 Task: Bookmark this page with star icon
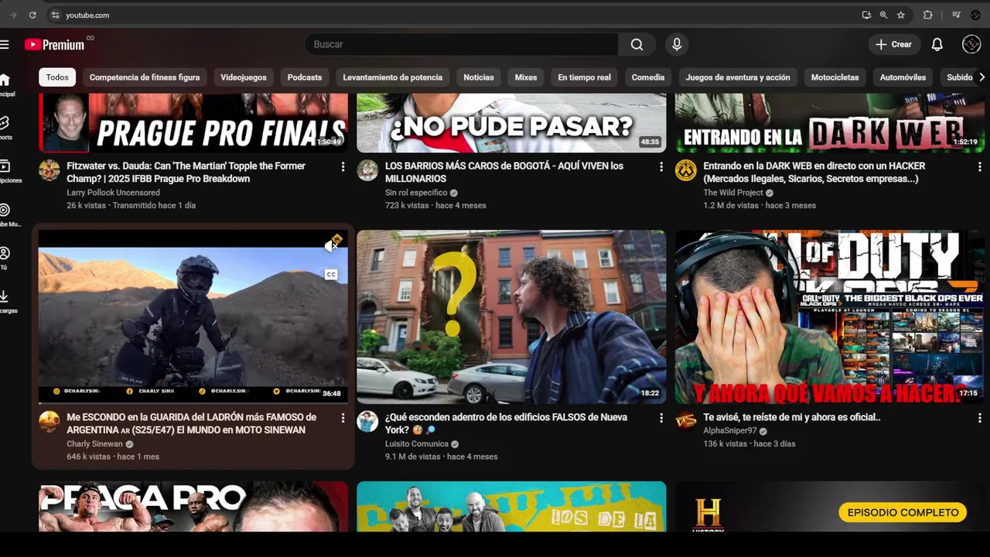(901, 15)
